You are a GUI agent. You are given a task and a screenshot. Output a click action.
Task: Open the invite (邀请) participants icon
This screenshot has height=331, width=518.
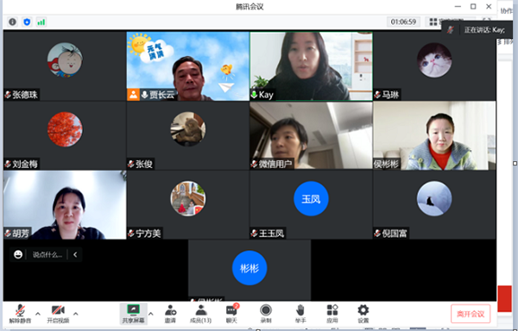click(x=170, y=314)
